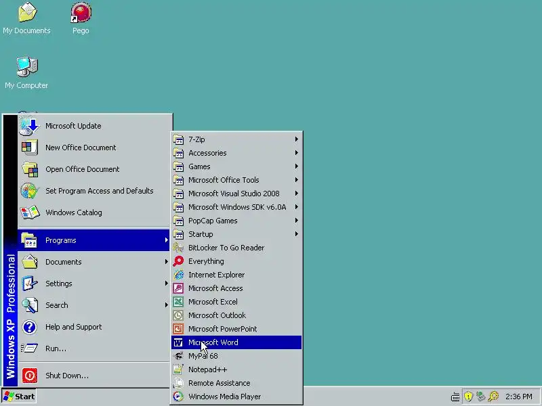Click the Microsoft Access key icon
Image resolution: width=542 pixels, height=406 pixels.
178,288
